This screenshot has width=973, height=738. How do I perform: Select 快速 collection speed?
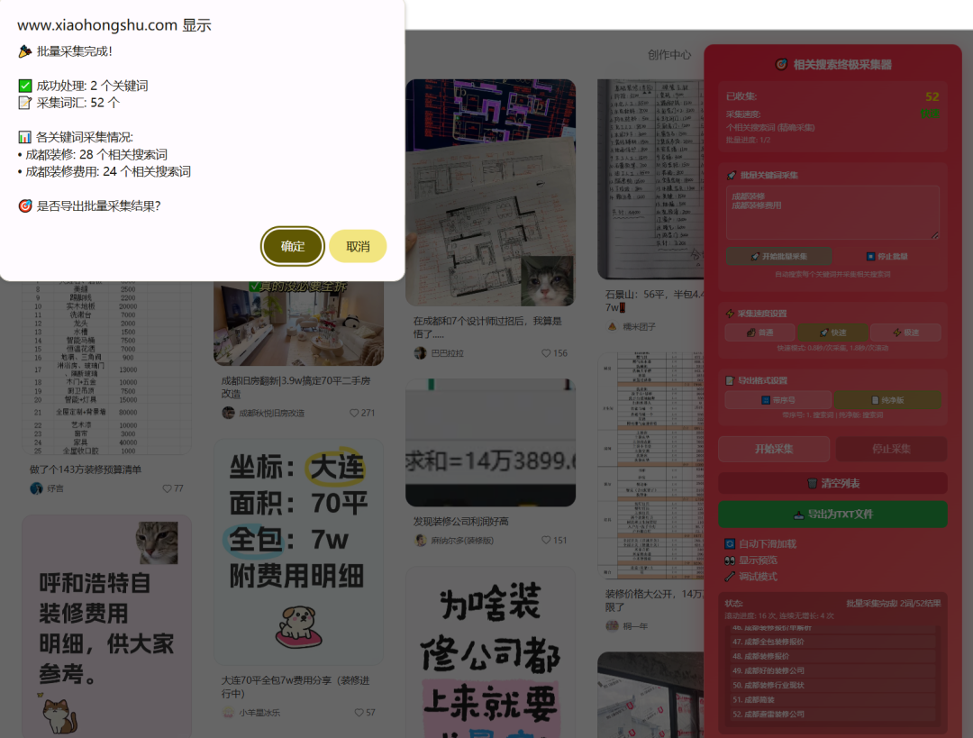832,333
